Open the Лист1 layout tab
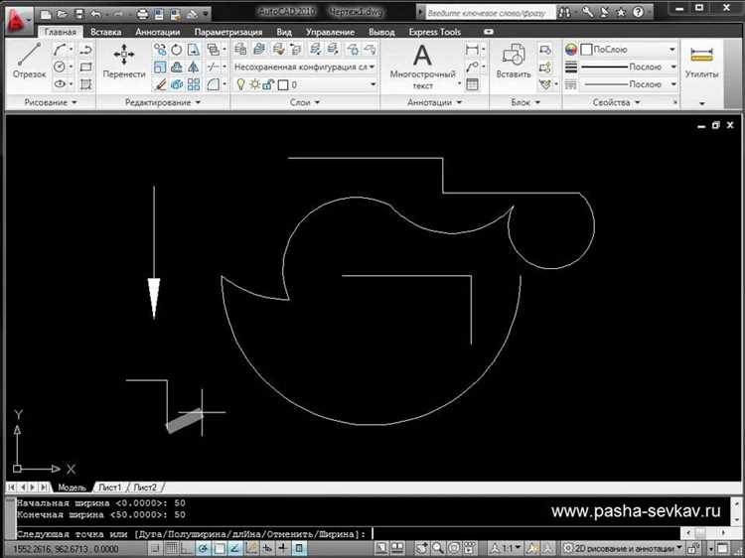 (x=109, y=488)
